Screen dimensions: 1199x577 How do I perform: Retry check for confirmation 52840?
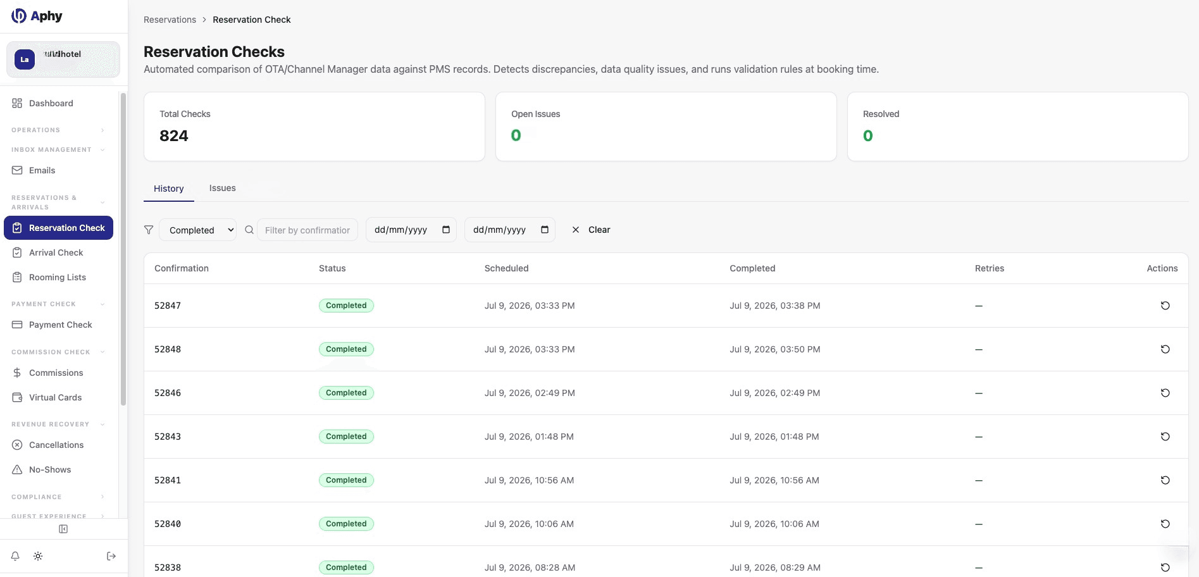[x=1165, y=524]
